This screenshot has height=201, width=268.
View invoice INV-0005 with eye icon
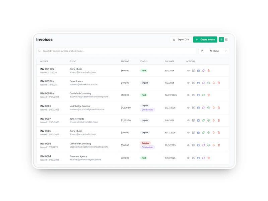[188, 145]
